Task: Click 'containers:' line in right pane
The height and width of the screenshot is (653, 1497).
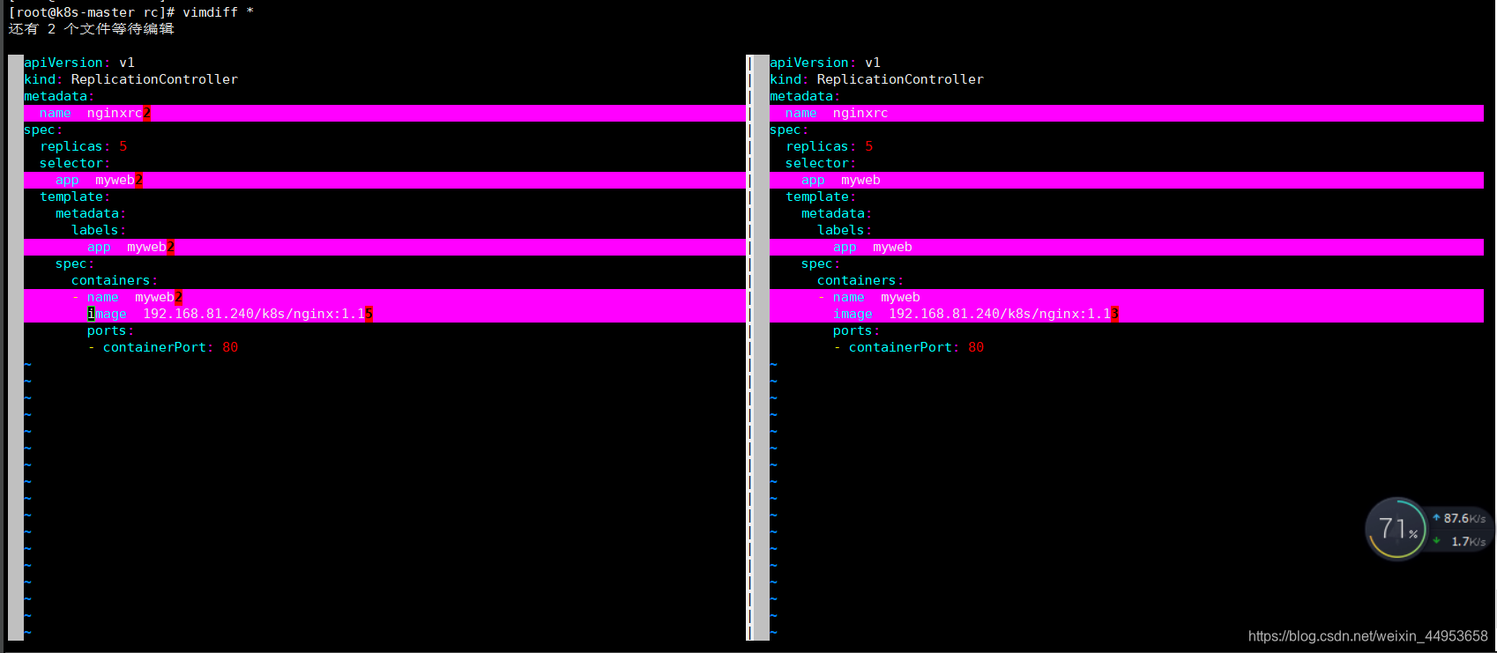Action: (860, 280)
